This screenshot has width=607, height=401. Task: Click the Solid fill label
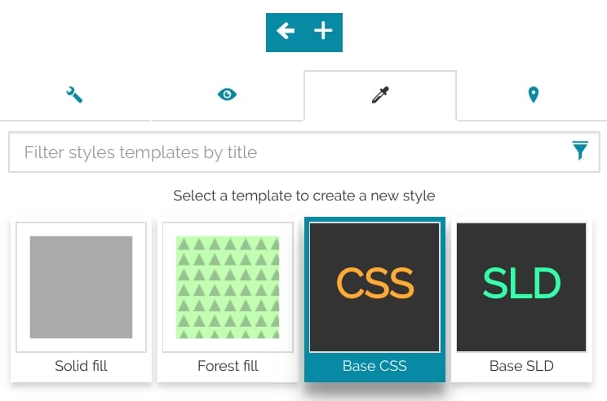click(81, 366)
